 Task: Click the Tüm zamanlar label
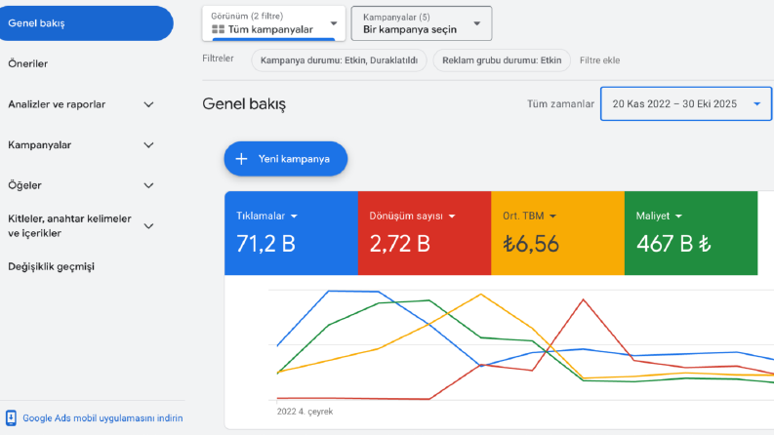(x=560, y=104)
